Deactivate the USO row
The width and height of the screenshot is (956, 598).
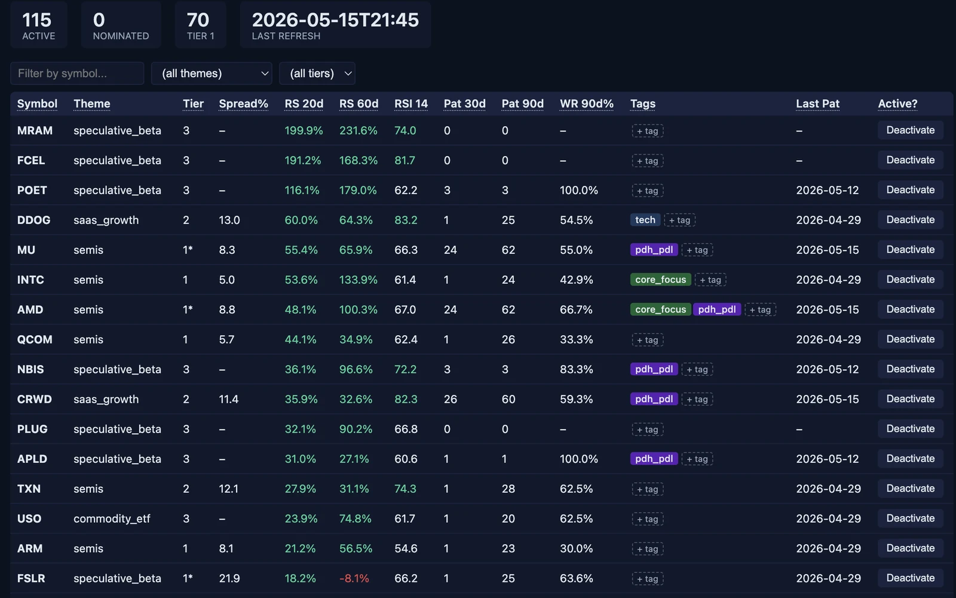tap(910, 519)
